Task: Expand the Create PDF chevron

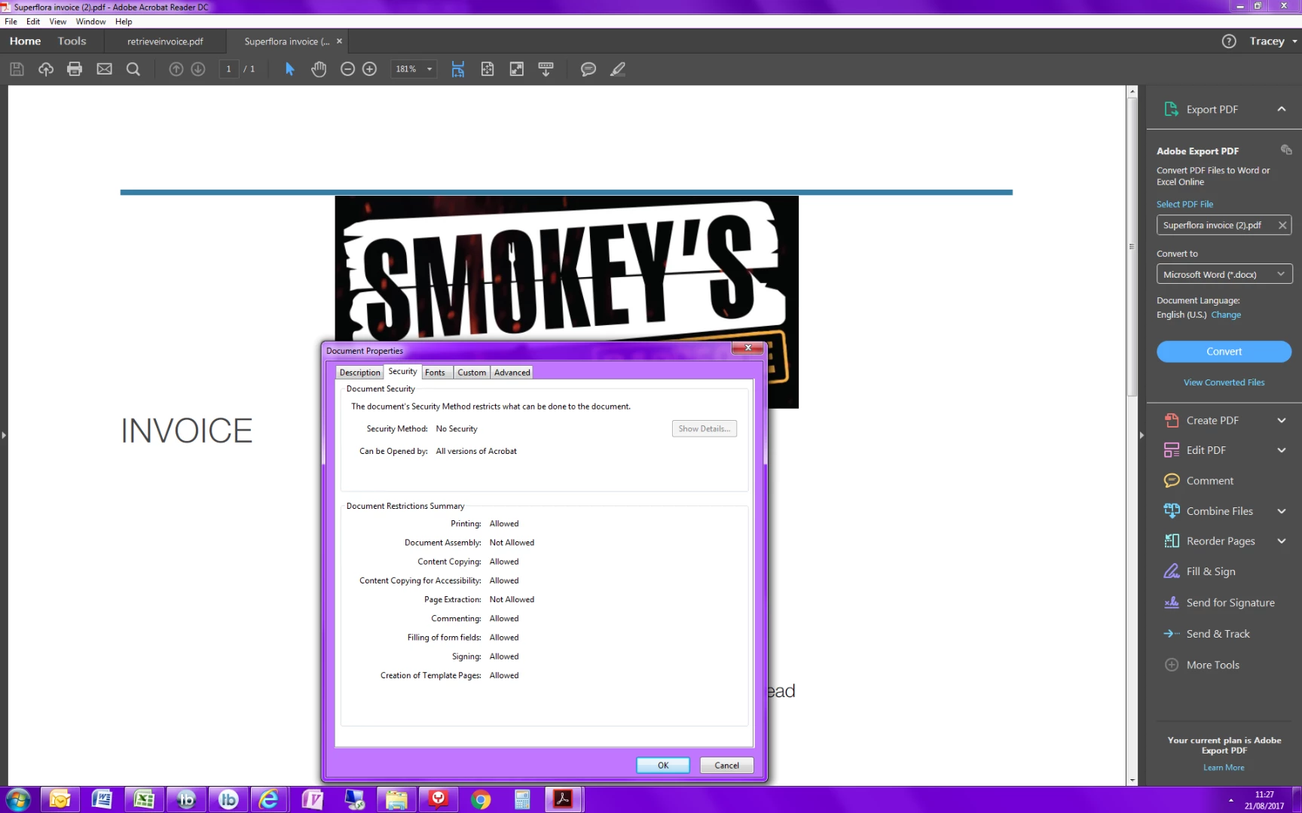Action: tap(1281, 420)
